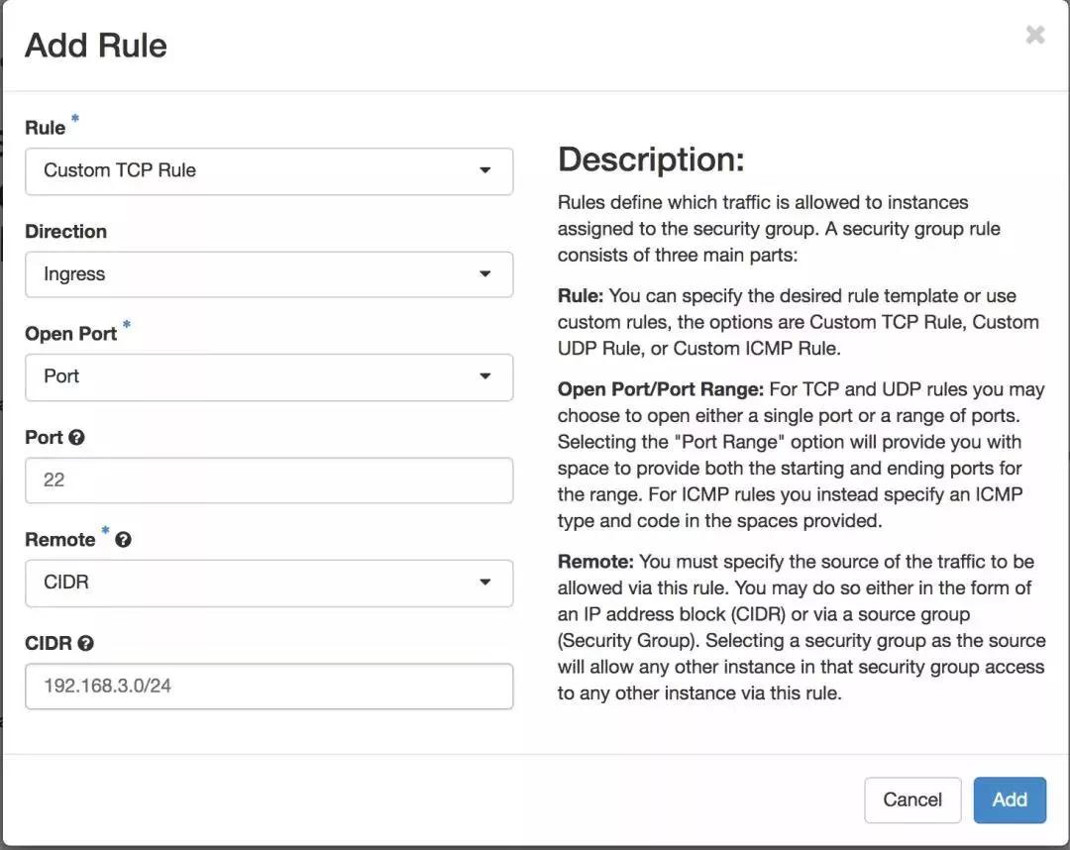Close the Add Rule dialog with X
The width and height of the screenshot is (1070, 850).
coord(1035,34)
